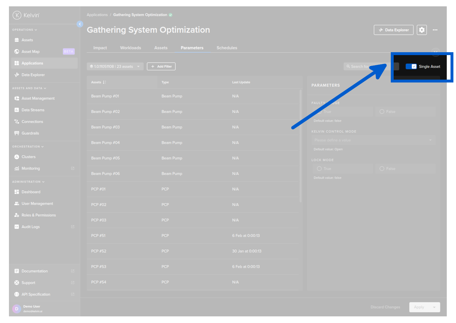The height and width of the screenshot is (323, 456).
Task: Click the settings gear icon
Action: coord(422,30)
